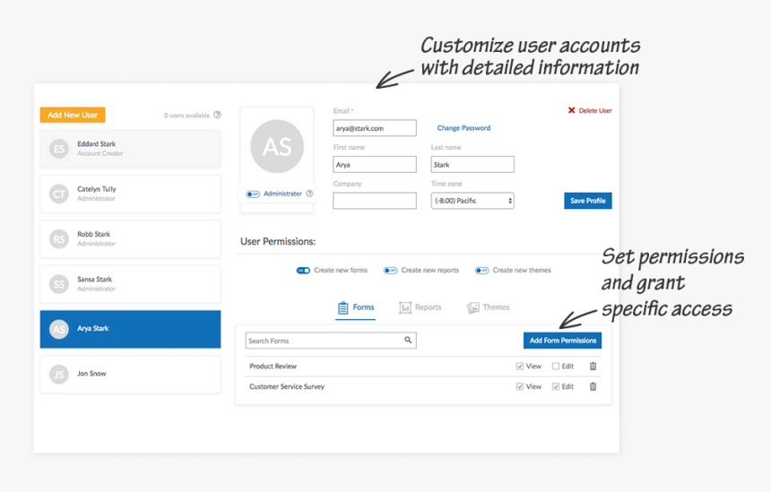This screenshot has width=771, height=492.
Task: Click the Product Review form name
Action: [x=273, y=367]
